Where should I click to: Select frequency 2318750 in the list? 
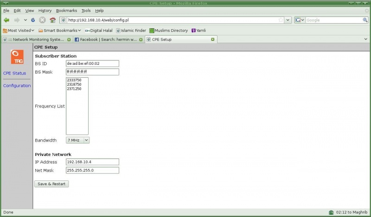[74, 84]
